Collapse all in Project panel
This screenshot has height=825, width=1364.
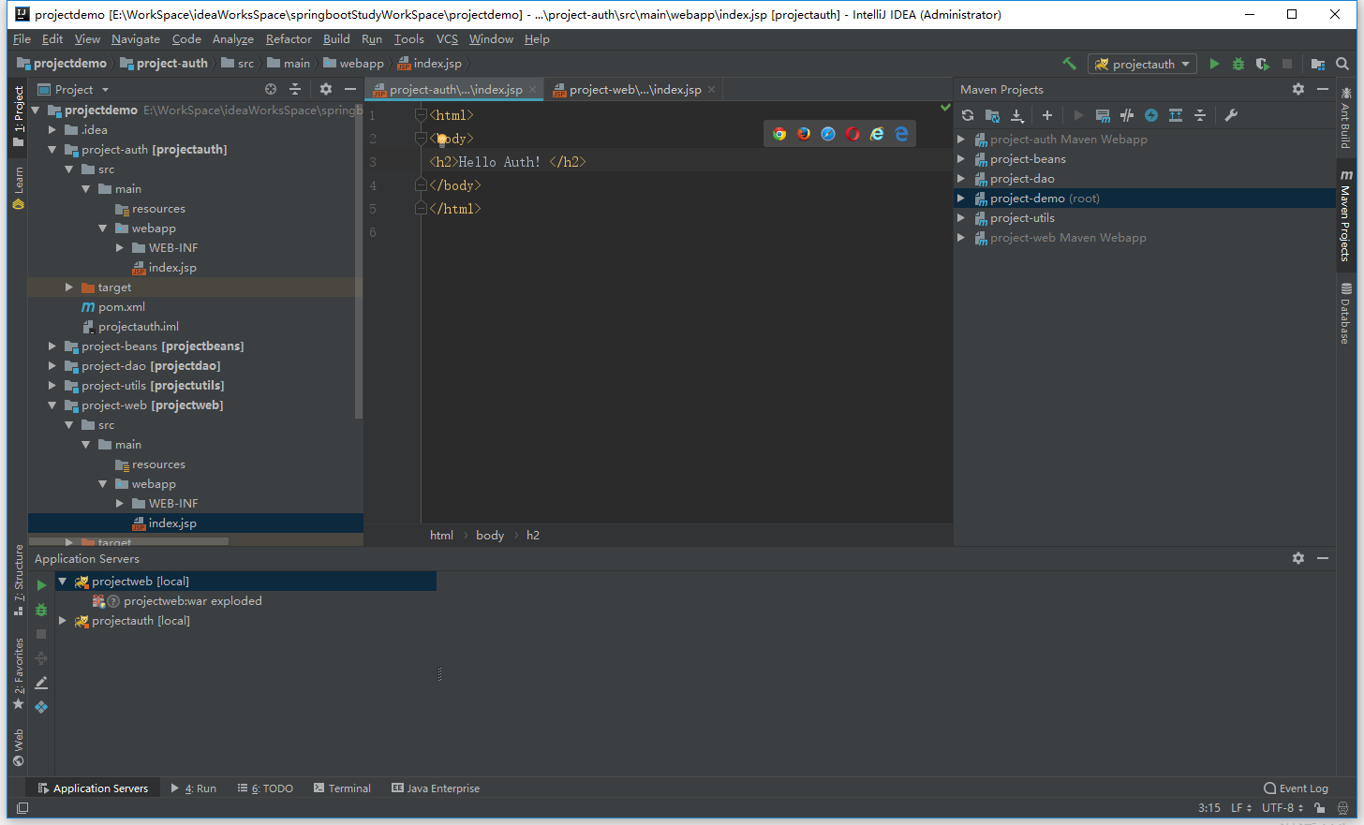point(295,89)
